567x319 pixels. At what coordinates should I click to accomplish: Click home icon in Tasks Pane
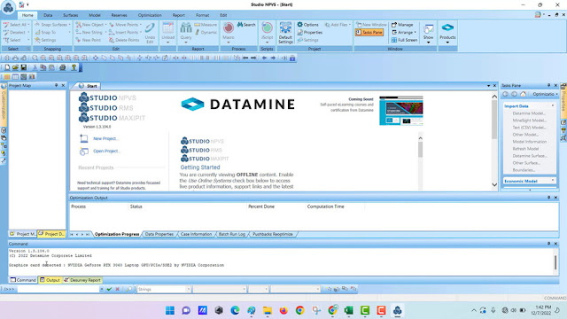pyautogui.click(x=523, y=94)
